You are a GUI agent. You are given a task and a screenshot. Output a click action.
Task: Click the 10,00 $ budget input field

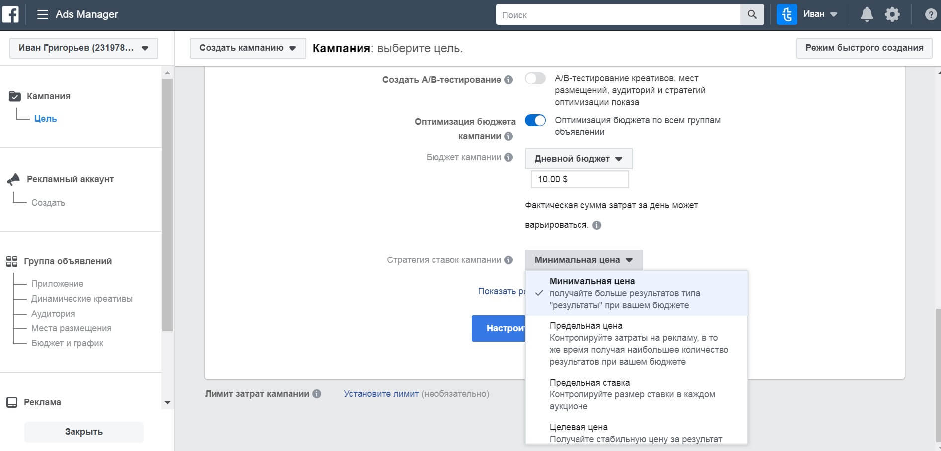point(579,179)
